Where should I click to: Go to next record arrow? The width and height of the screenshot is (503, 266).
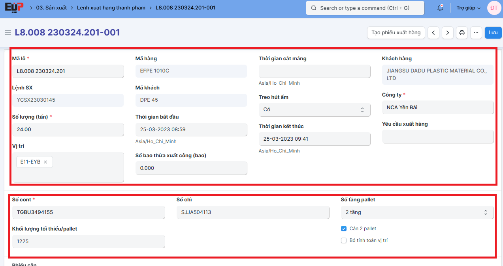[x=447, y=33]
